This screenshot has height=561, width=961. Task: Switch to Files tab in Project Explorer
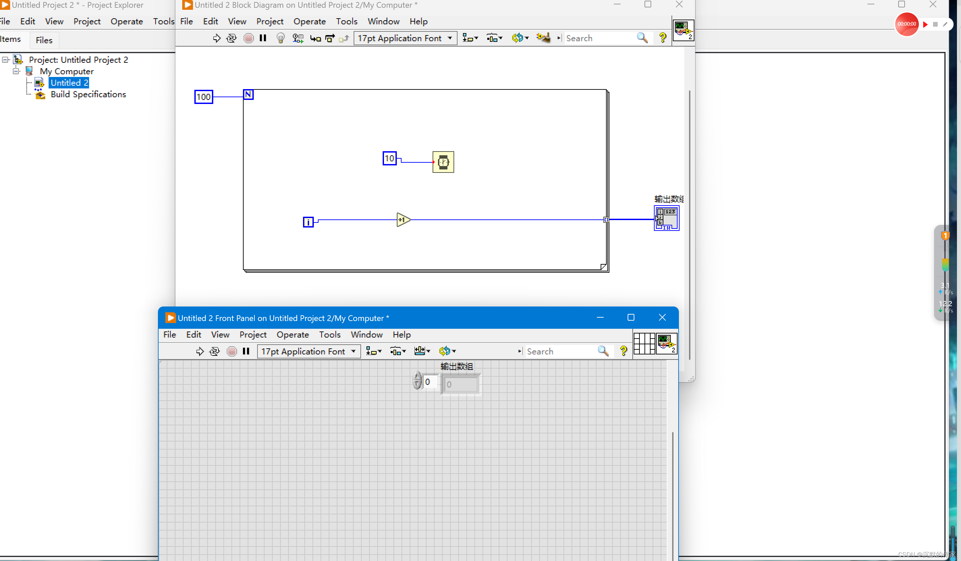click(44, 40)
